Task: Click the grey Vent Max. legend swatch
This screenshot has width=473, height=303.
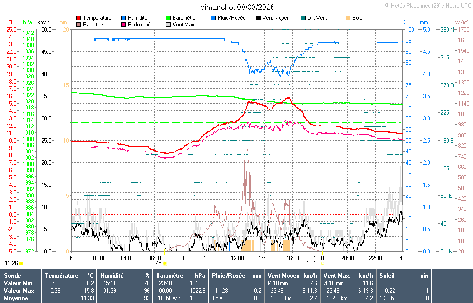Action: click(169, 25)
